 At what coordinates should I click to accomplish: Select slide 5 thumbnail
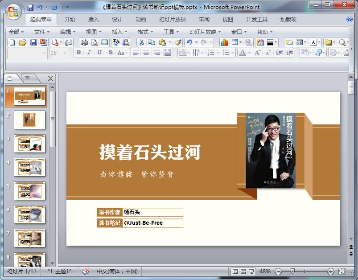coord(30,191)
